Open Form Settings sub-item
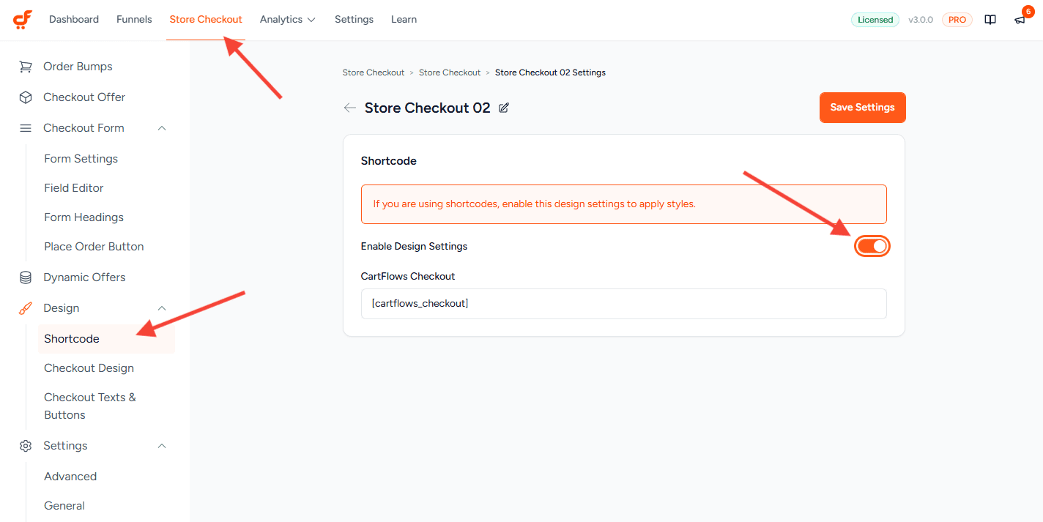This screenshot has height=522, width=1043. pyautogui.click(x=81, y=159)
